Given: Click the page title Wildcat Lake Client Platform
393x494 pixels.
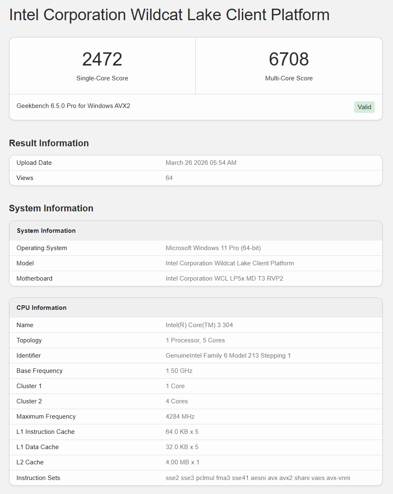Looking at the screenshot, I should click(x=169, y=15).
